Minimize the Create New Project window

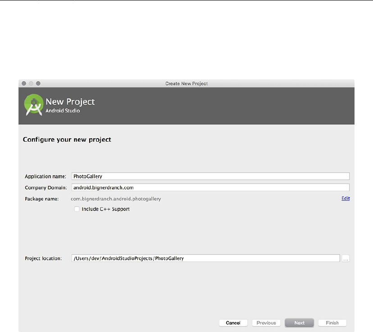pyautogui.click(x=31, y=83)
